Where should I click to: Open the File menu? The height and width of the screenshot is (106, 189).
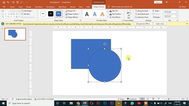4,7
